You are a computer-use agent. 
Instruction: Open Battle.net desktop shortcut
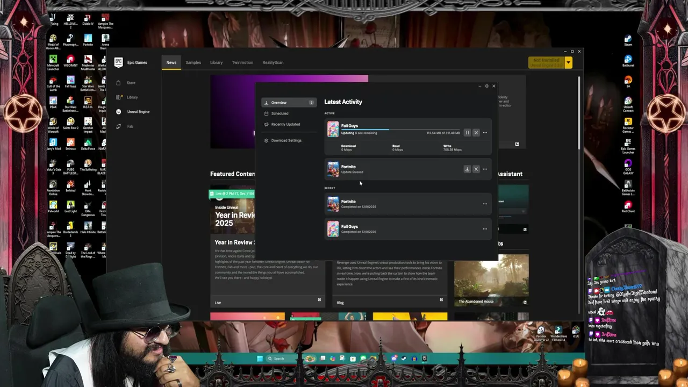[628, 61]
